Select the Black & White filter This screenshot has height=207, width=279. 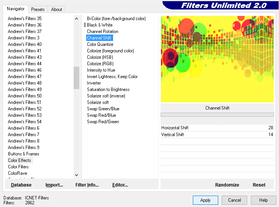pos(99,25)
